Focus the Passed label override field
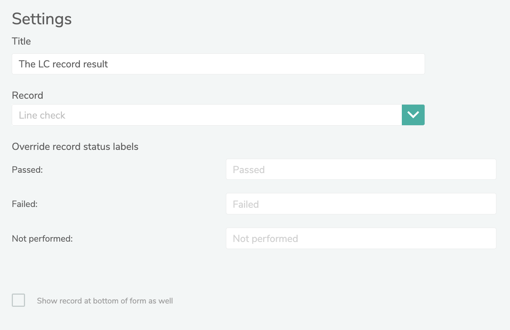Screen dimensions: 510x330 coord(361,169)
